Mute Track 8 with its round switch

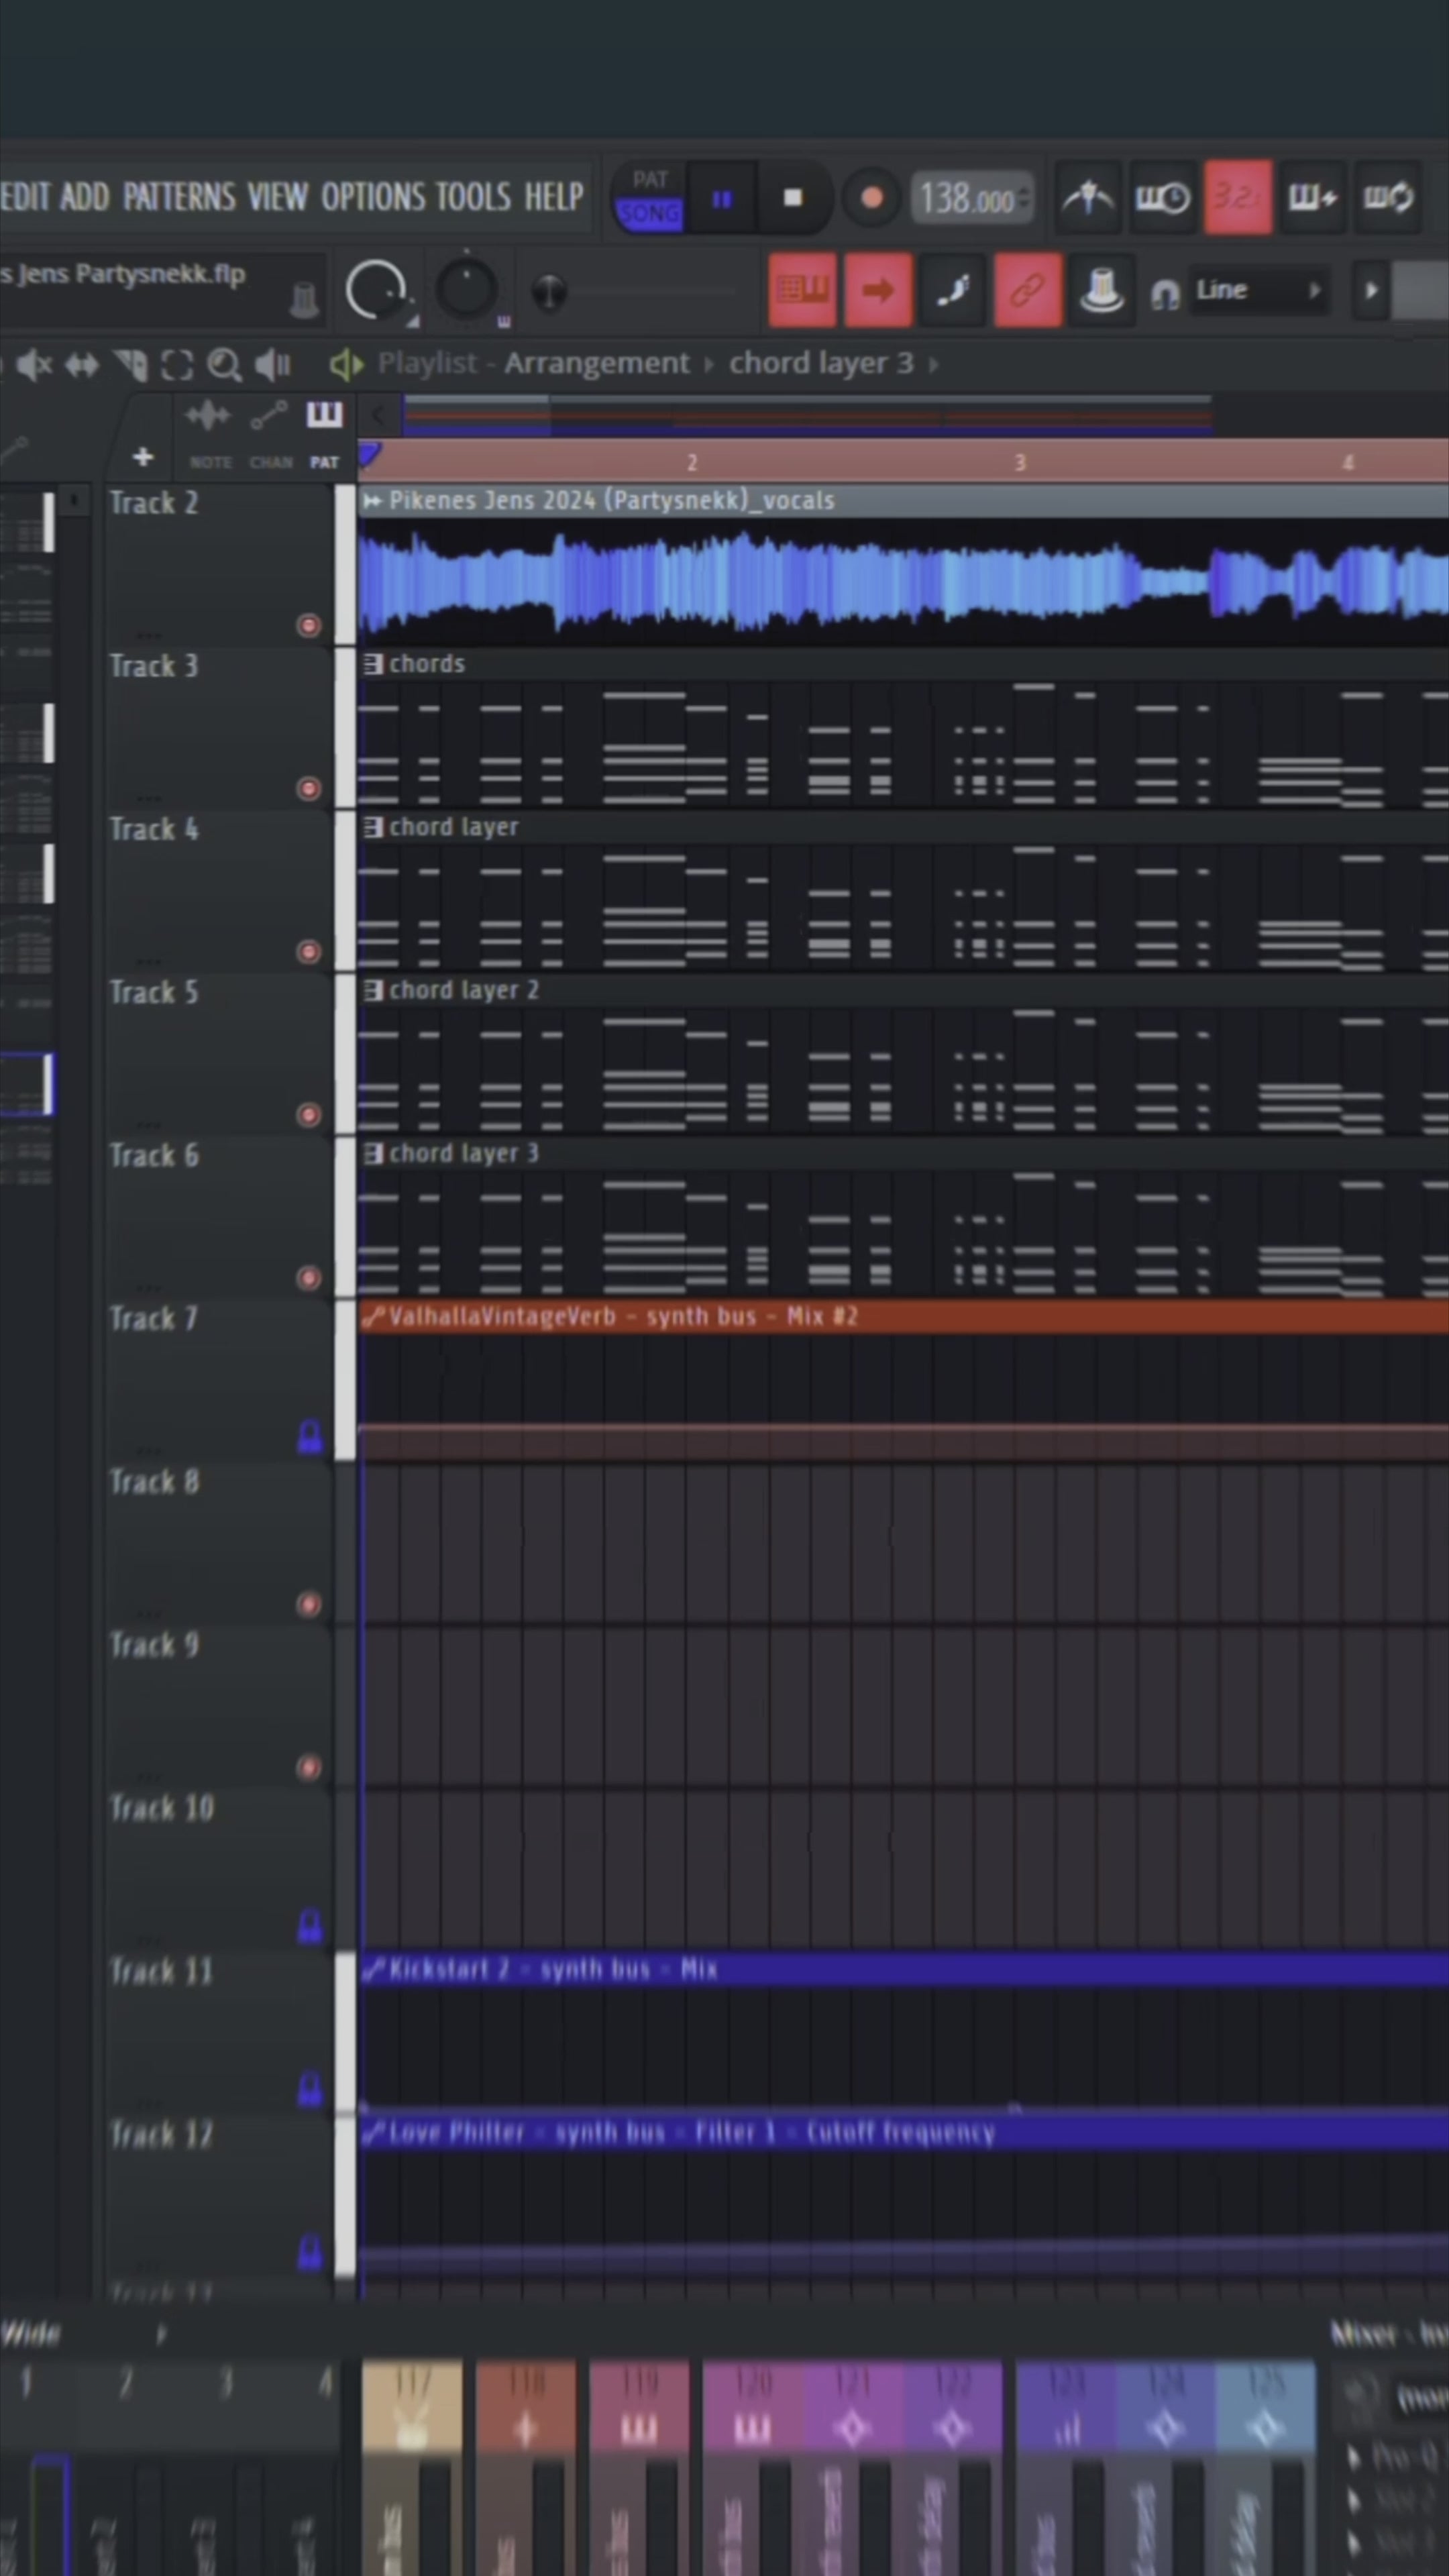[309, 1604]
